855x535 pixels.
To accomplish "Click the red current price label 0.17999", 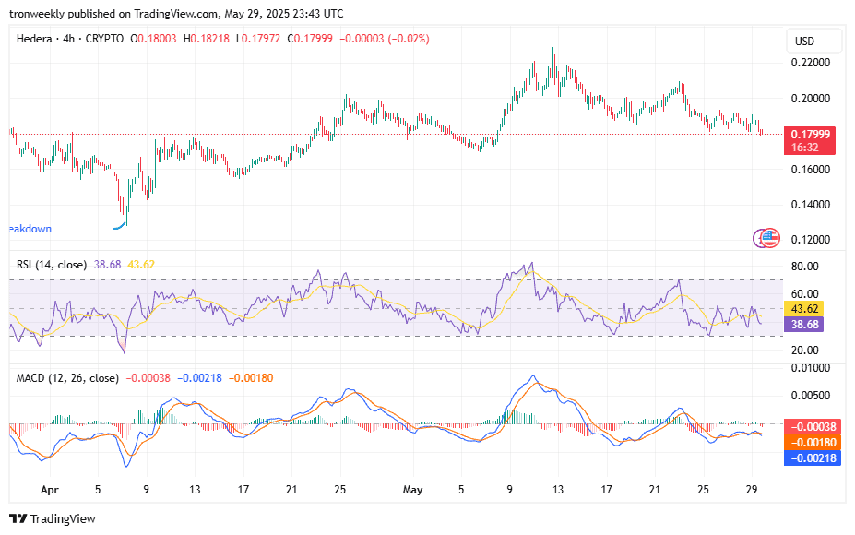I will [811, 134].
